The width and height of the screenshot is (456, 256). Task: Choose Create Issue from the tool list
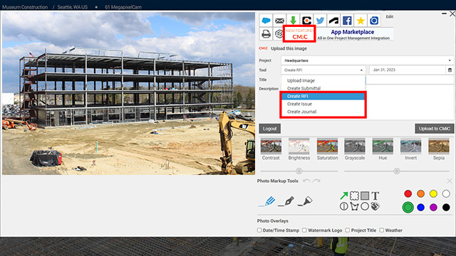pyautogui.click(x=323, y=104)
